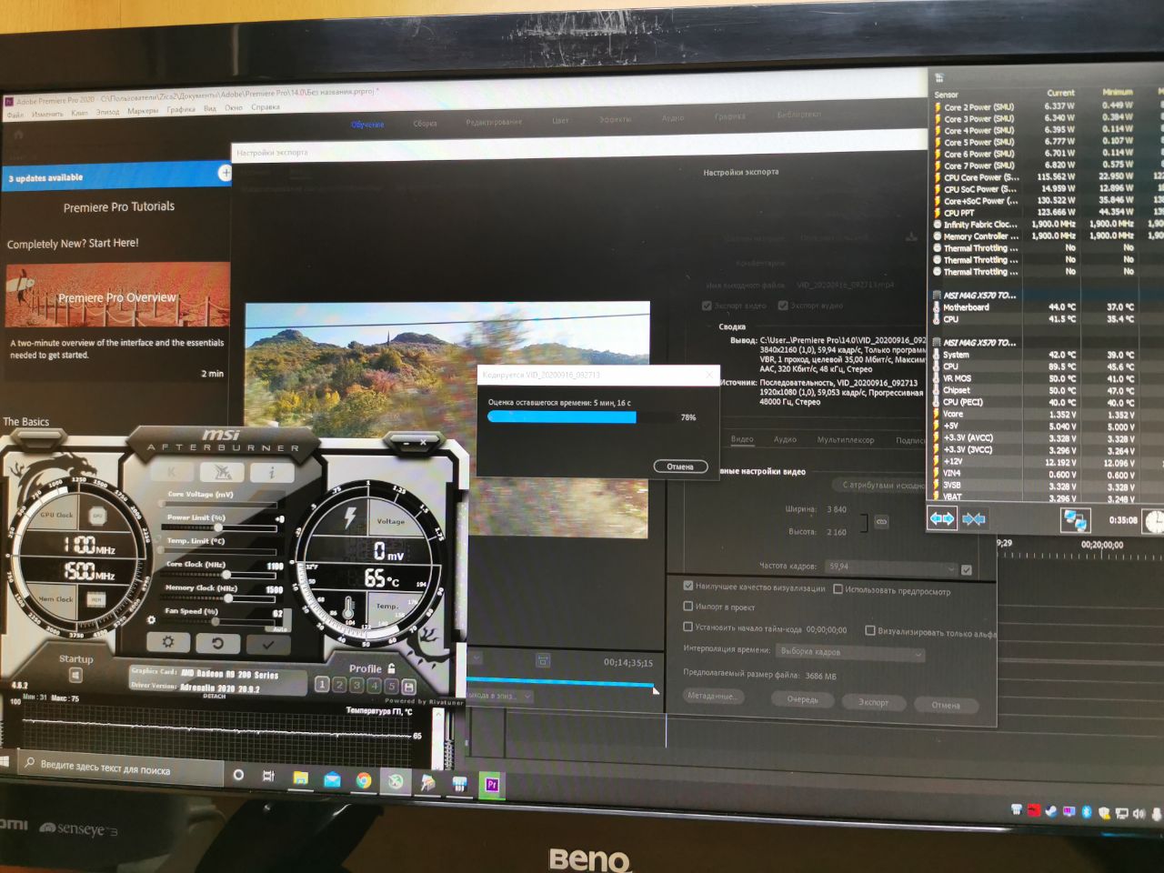
Task: Click HWiNFO expand columns arrows icon
Action: point(941,518)
